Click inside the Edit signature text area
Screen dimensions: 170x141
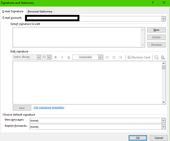tap(87, 83)
